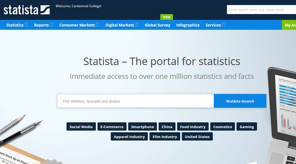Select the Social Media topic tag
This screenshot has height=164, width=296.
pos(81,127)
